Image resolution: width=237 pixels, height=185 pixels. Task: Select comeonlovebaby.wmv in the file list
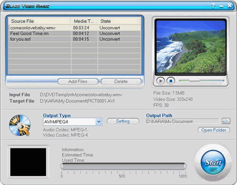33,28
